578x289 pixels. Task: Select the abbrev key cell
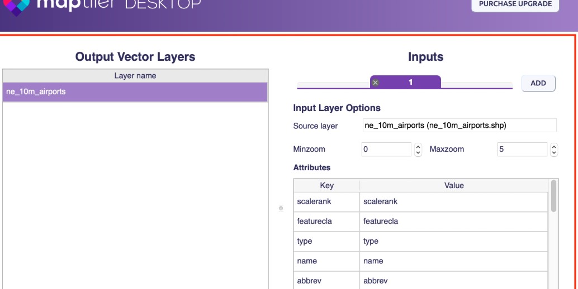pos(326,281)
